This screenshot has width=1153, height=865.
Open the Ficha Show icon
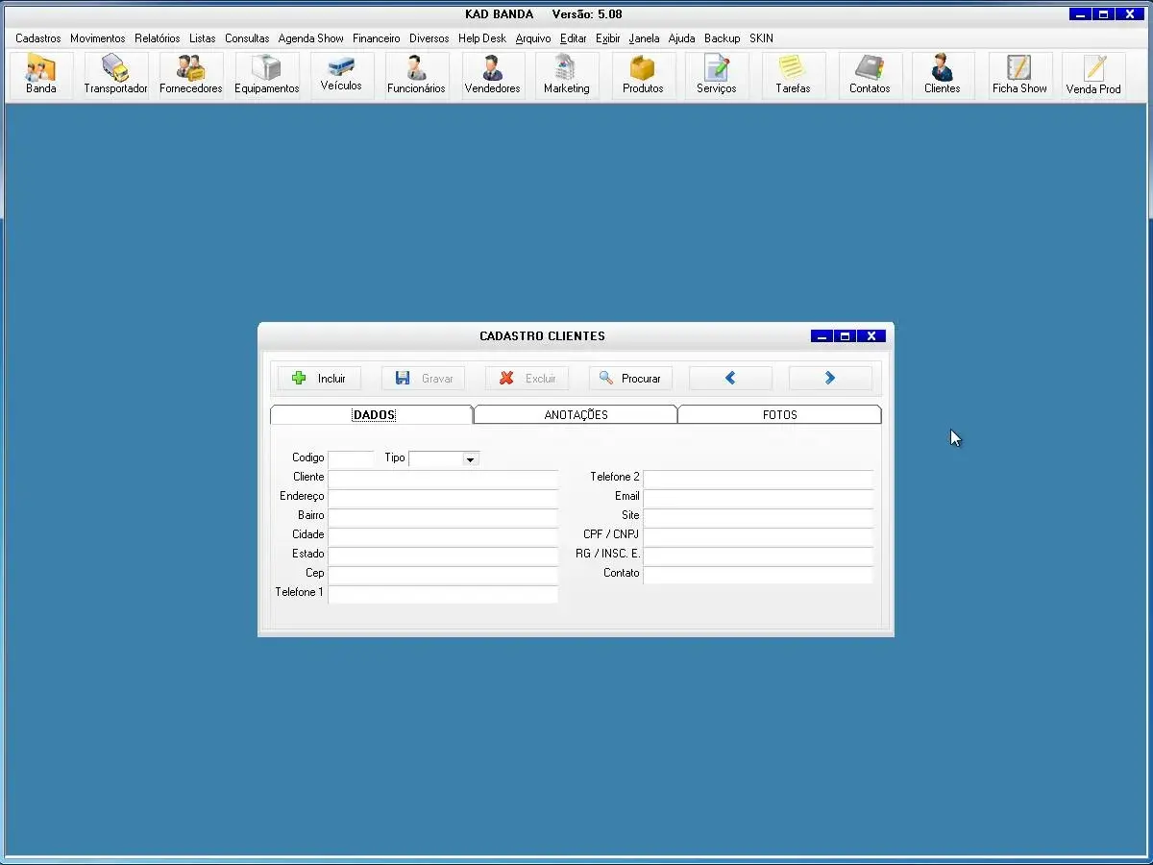coord(1019,75)
